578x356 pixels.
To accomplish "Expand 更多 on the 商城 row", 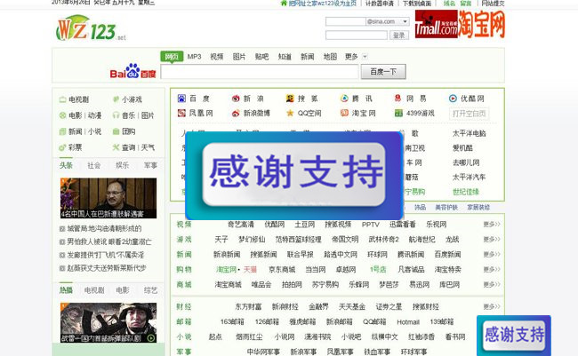I will pos(492,285).
